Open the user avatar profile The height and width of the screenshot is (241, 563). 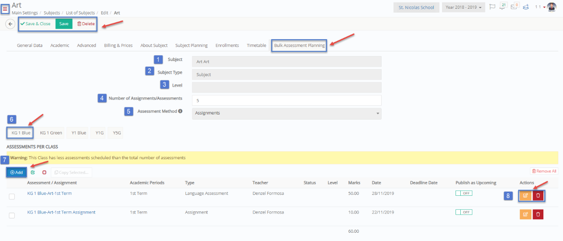pos(552,7)
